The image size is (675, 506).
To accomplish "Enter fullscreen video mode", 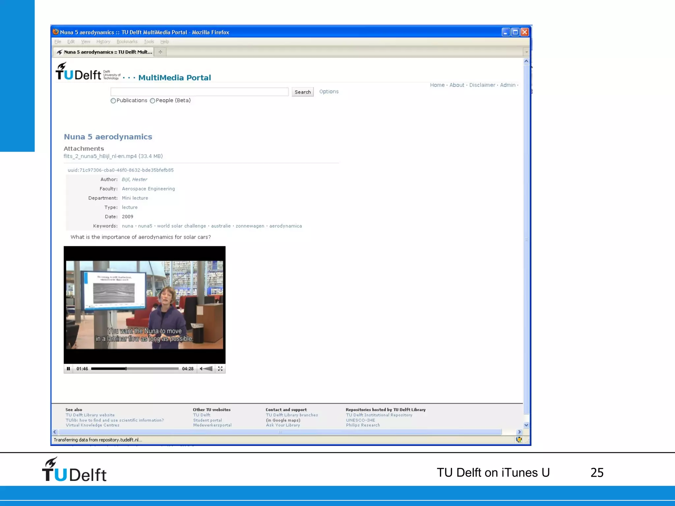I will pos(220,369).
